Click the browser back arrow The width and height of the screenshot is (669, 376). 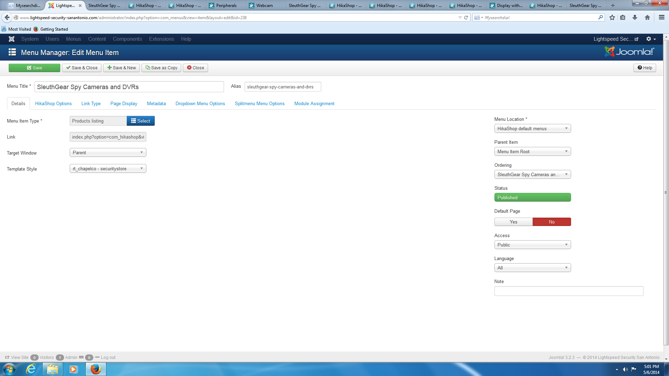coord(7,17)
